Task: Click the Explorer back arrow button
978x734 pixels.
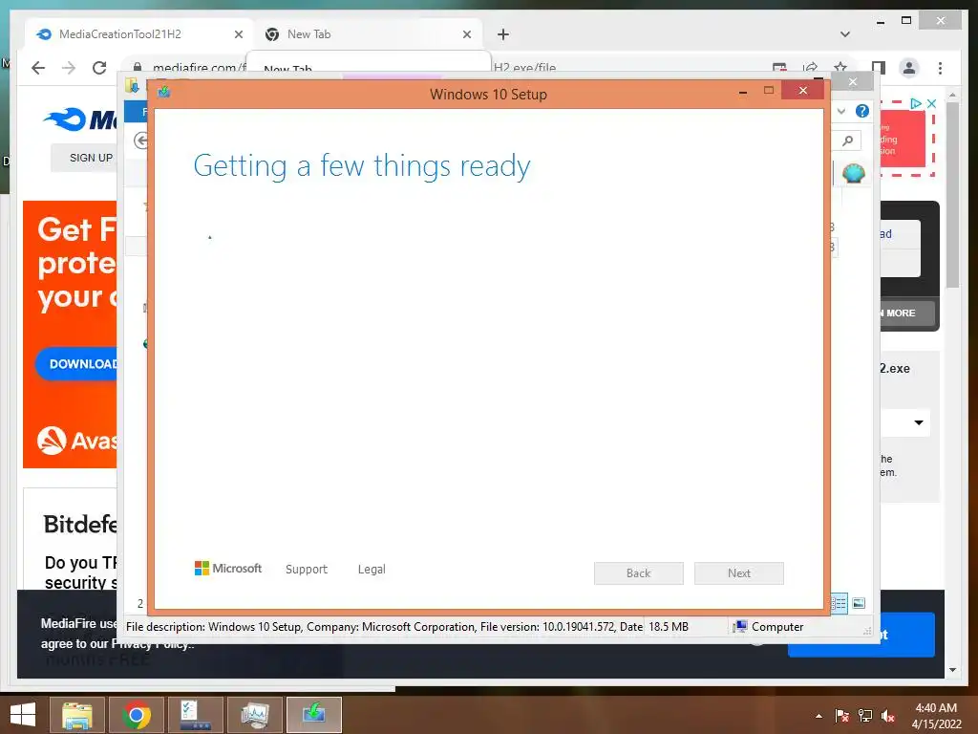Action: (141, 140)
